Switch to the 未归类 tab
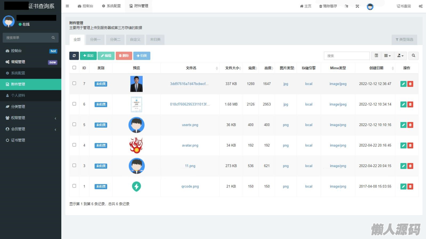Screen dimensions: 426x239 tap(155, 40)
